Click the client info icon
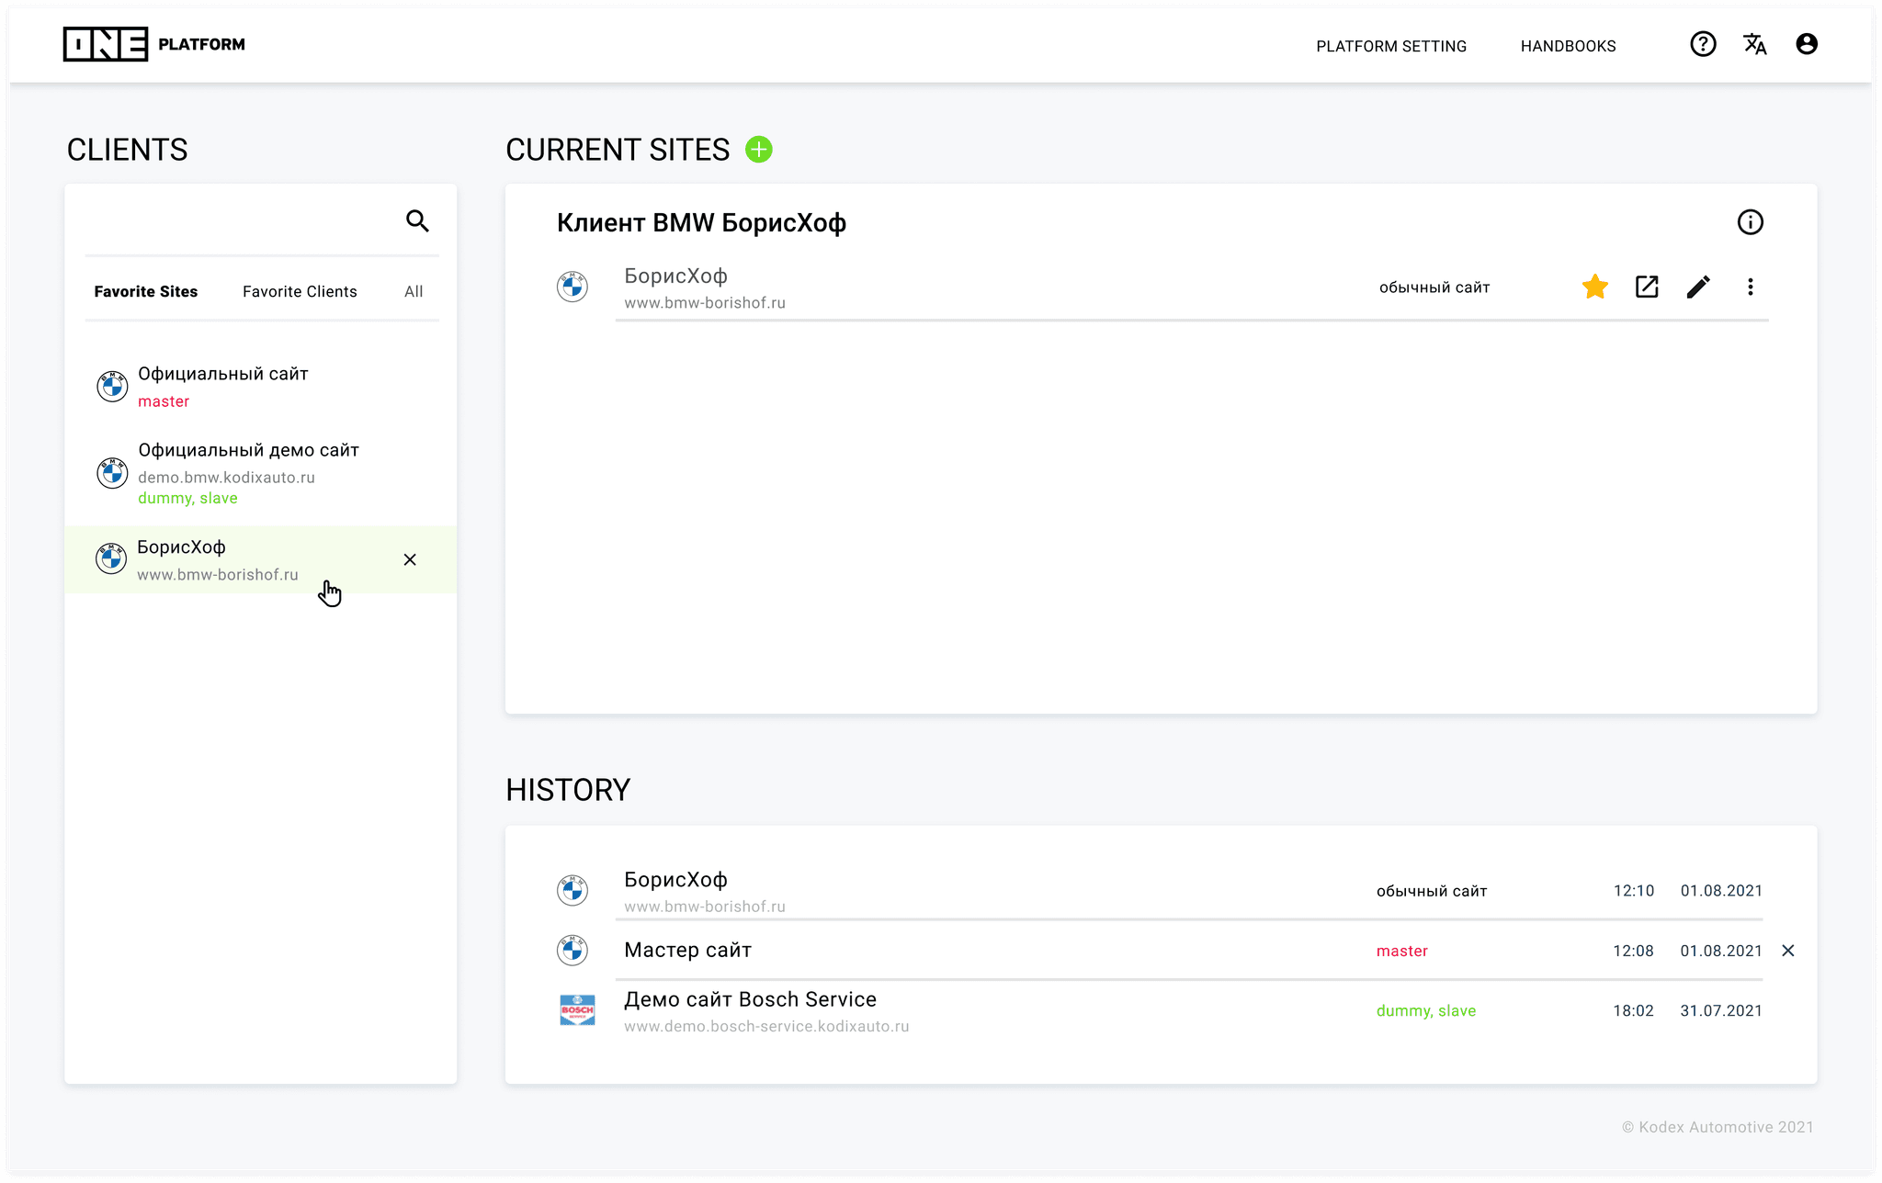 [x=1750, y=222]
